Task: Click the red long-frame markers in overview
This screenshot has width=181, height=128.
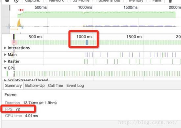Action: [21, 10]
